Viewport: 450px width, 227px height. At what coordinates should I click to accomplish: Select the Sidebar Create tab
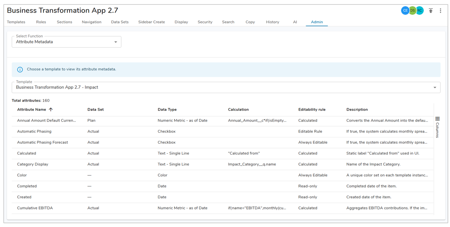[x=151, y=22]
